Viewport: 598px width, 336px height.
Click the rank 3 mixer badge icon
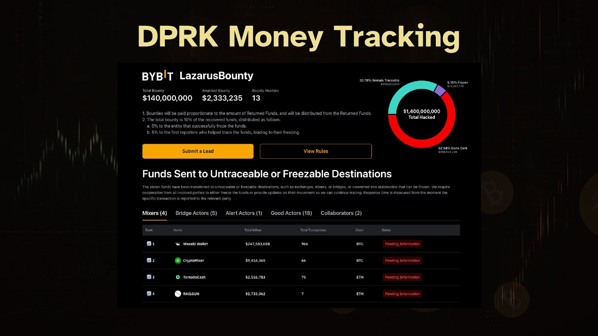coord(149,277)
